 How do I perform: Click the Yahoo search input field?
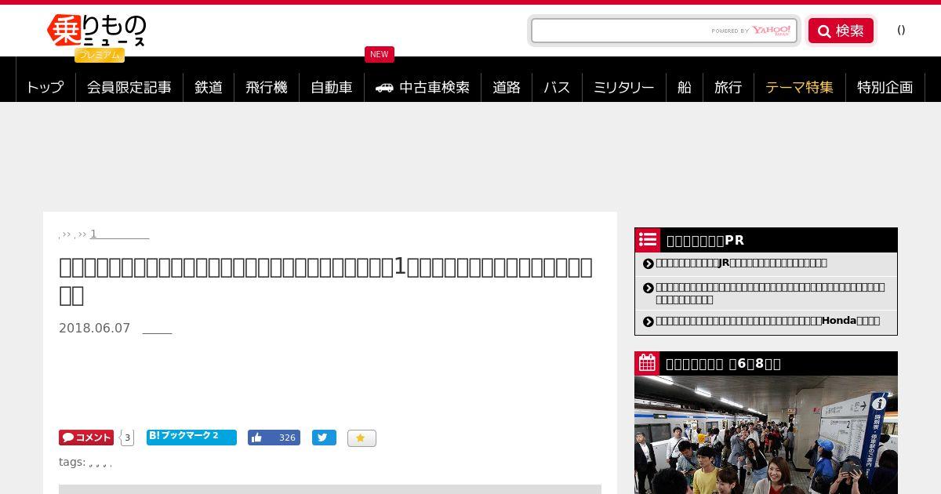click(x=663, y=31)
